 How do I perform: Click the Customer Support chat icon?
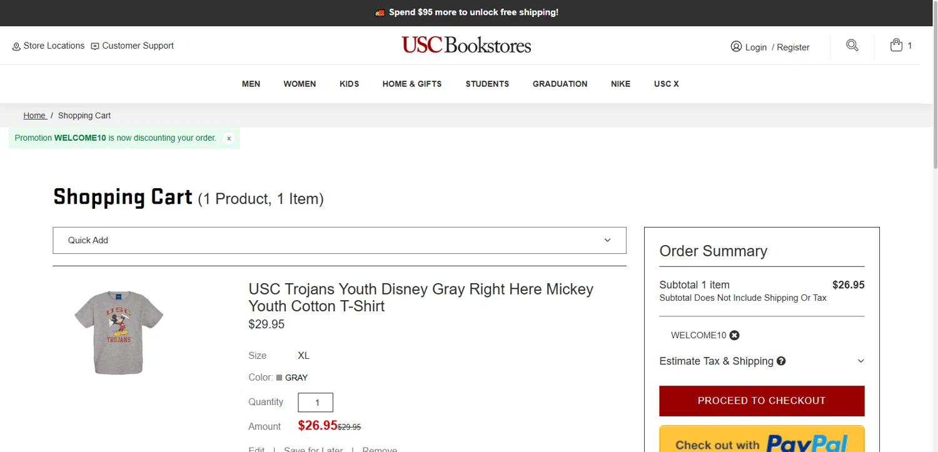[95, 46]
